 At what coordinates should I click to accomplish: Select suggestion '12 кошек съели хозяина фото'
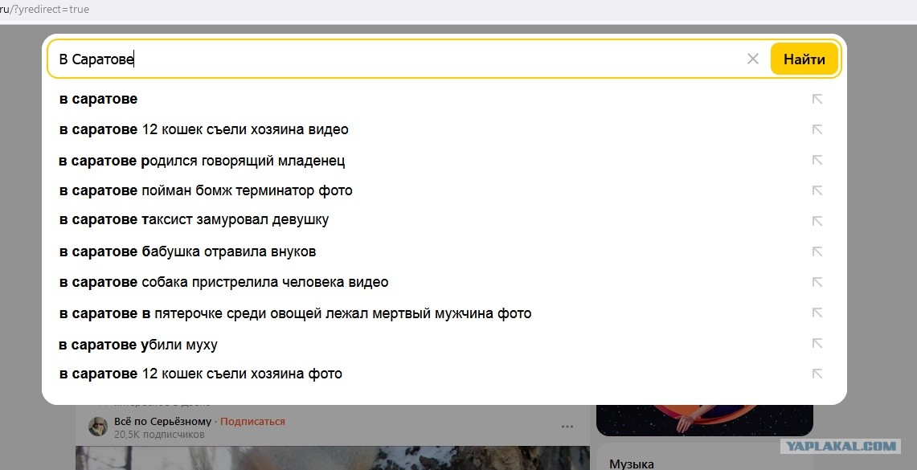pos(201,374)
